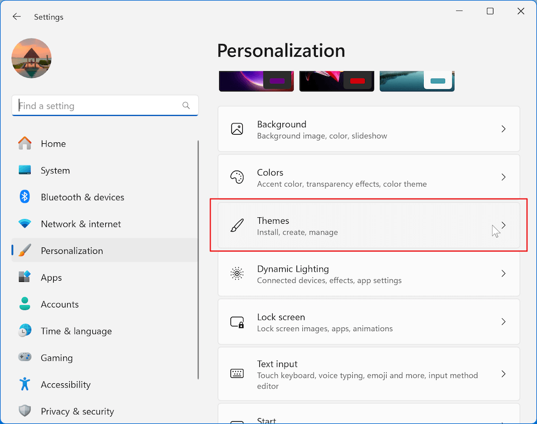Click the Colors palette icon

[237, 177]
